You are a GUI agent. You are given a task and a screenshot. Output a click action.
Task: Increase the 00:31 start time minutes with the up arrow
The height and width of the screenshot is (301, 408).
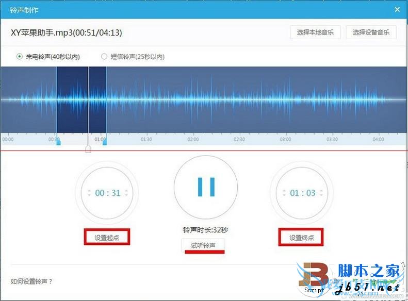[89, 191]
